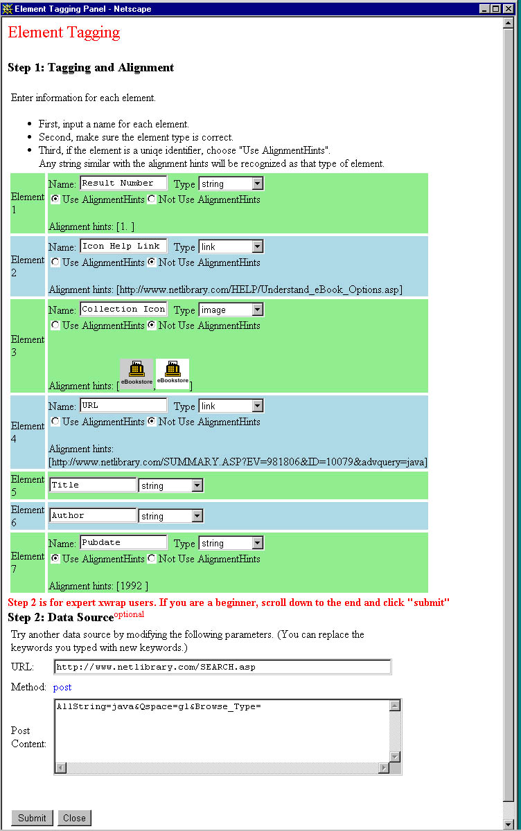Image resolution: width=521 pixels, height=831 pixels.
Task: Select Not Use AlignmentHints for Element 1
Action: tap(152, 199)
